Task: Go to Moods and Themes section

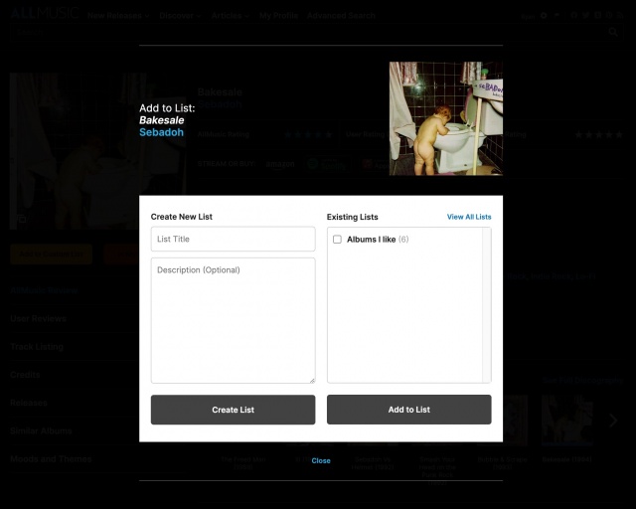Action: [51, 459]
